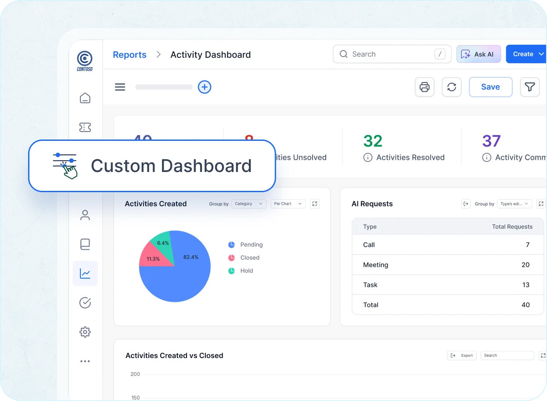Click the Reports breadcrumb link
Screen dimensions: 547x401
click(x=130, y=55)
